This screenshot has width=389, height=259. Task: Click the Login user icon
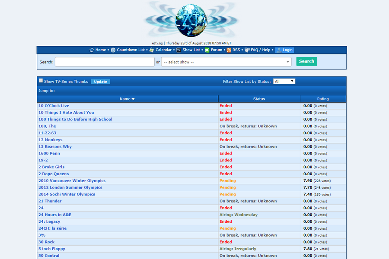279,50
